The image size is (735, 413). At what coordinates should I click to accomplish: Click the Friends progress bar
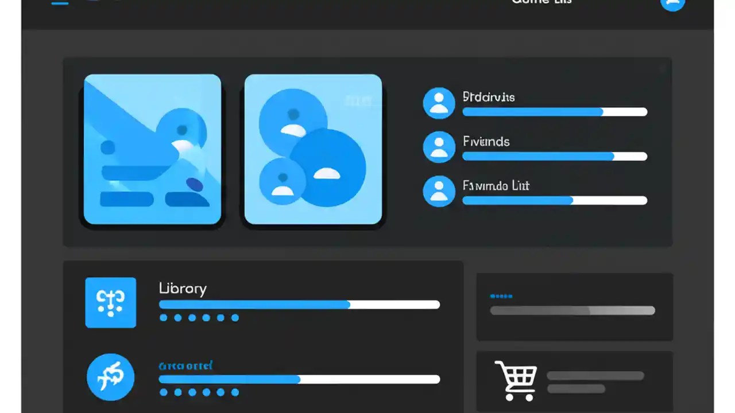tap(555, 156)
